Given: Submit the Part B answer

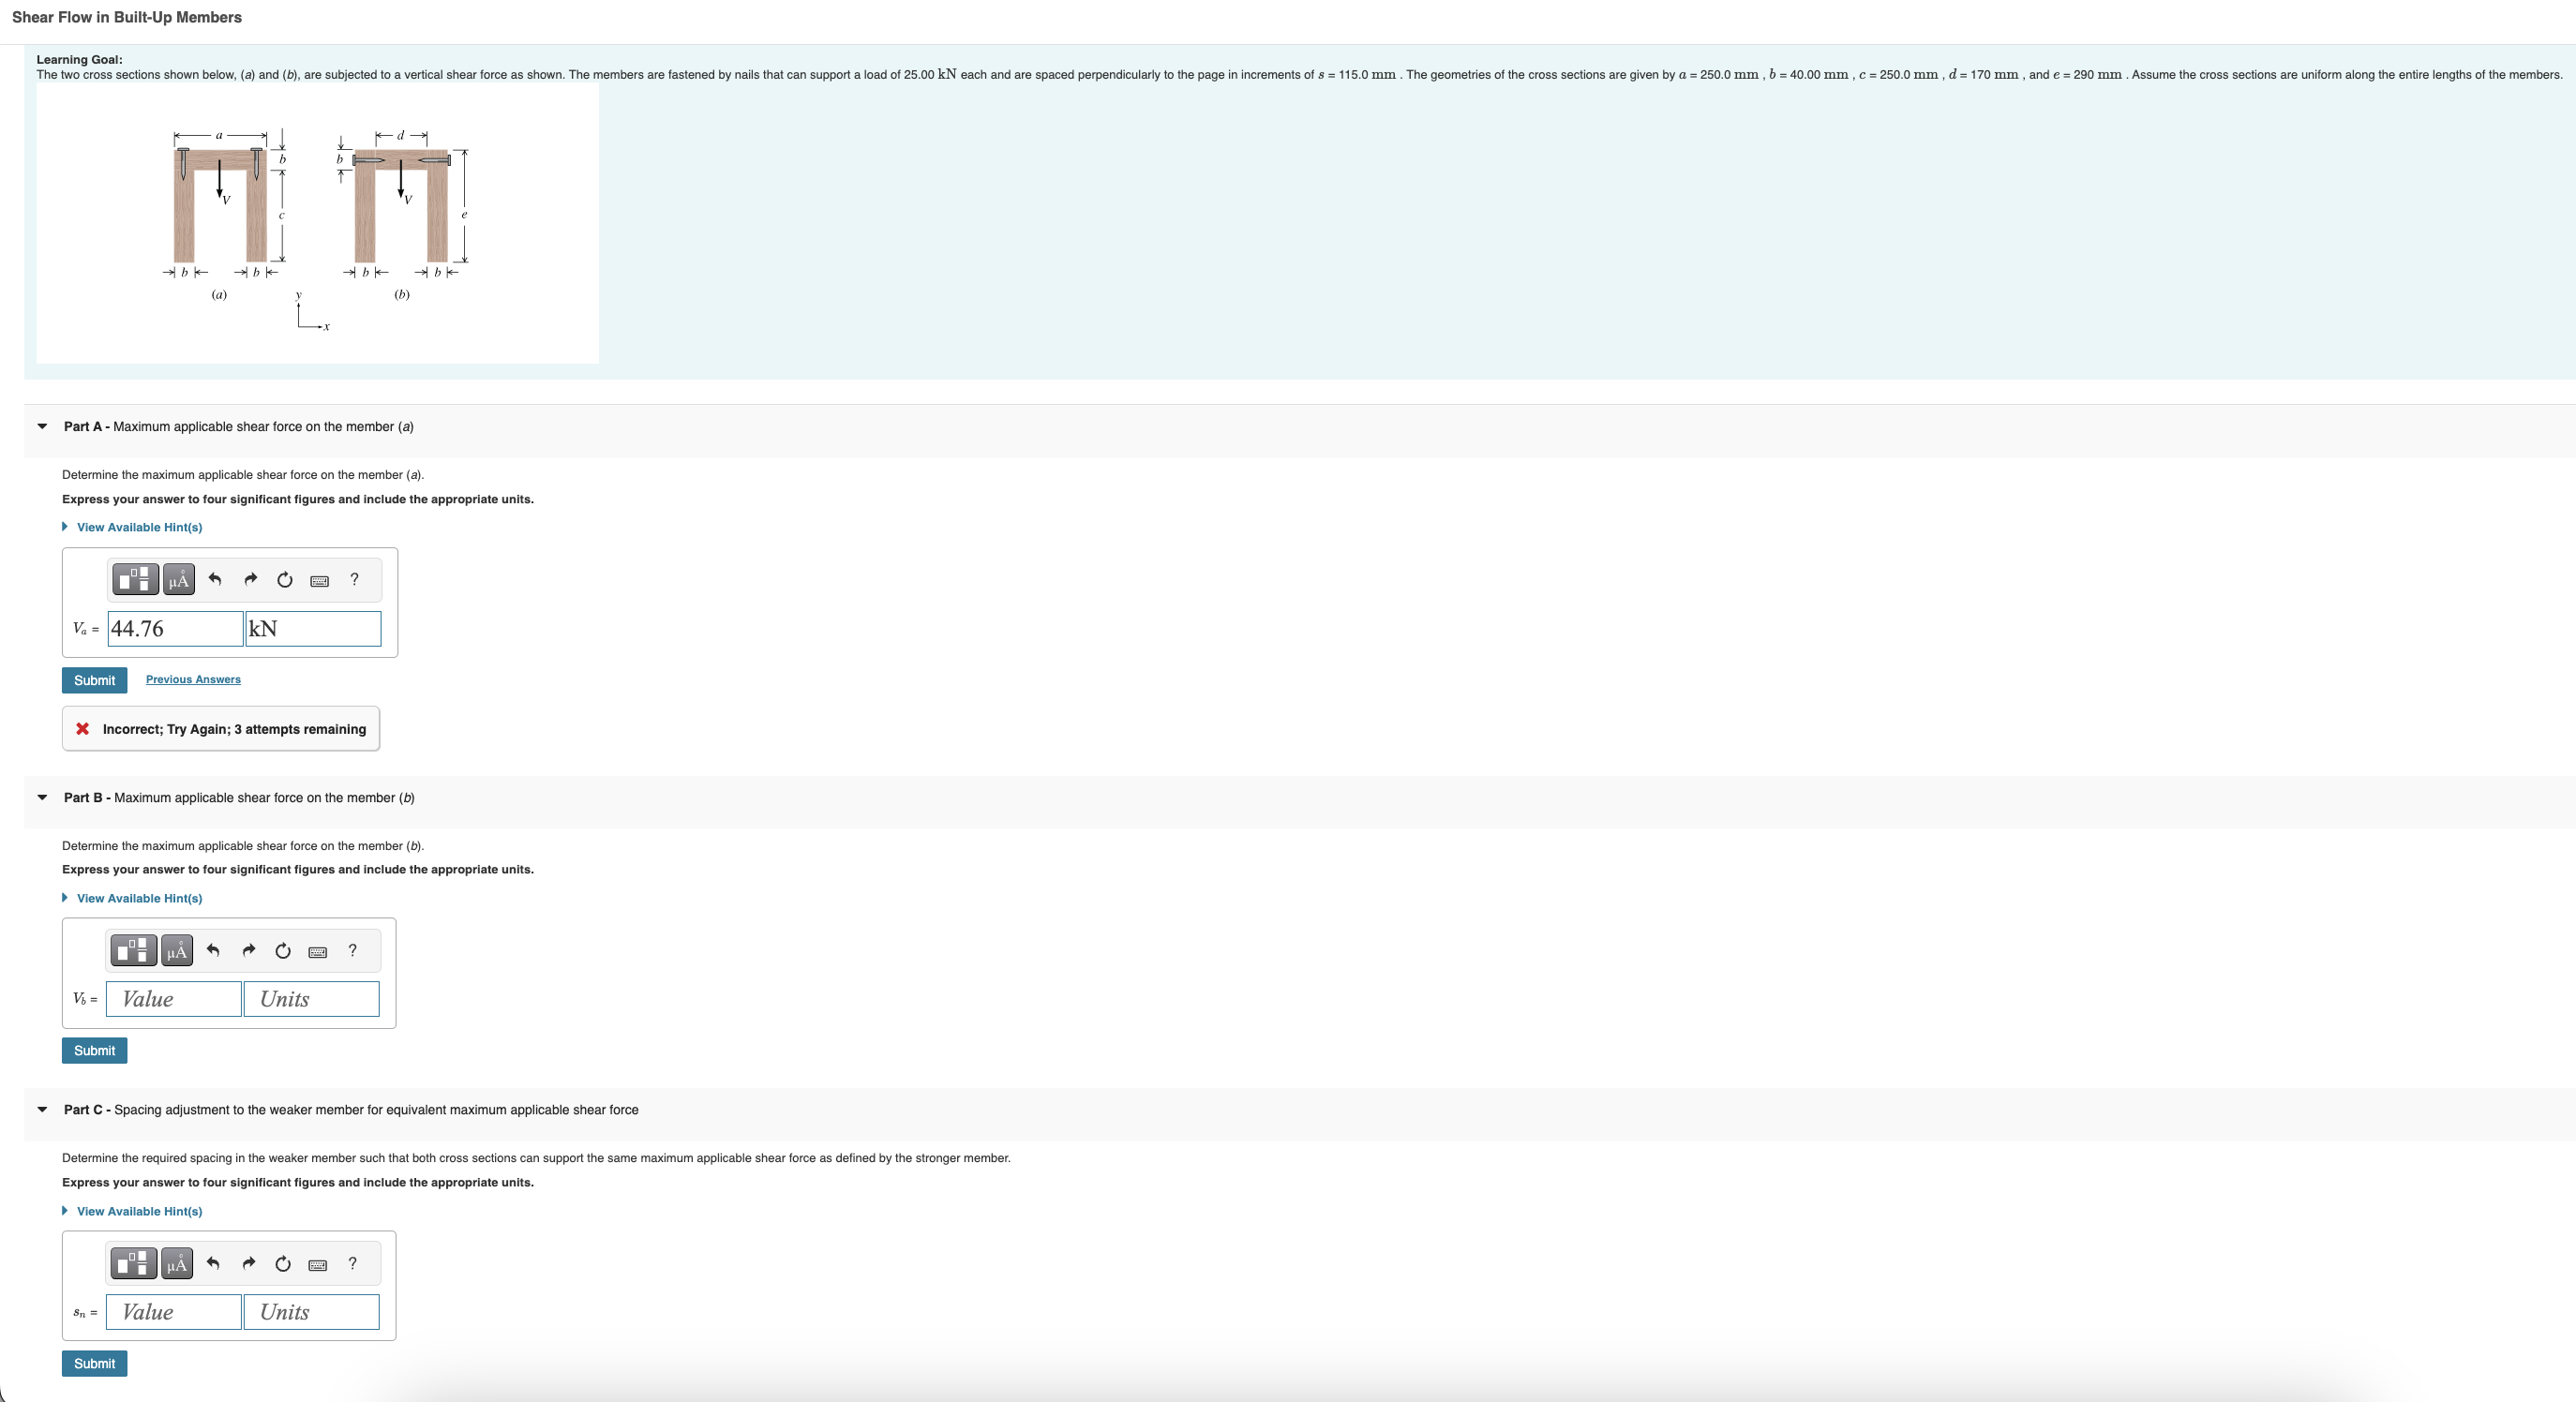Looking at the screenshot, I should (94, 1050).
